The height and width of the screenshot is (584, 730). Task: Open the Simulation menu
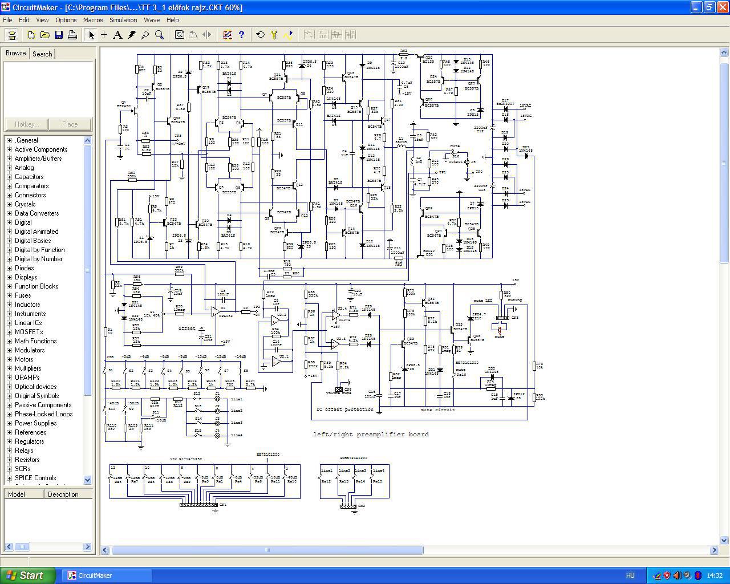(123, 20)
